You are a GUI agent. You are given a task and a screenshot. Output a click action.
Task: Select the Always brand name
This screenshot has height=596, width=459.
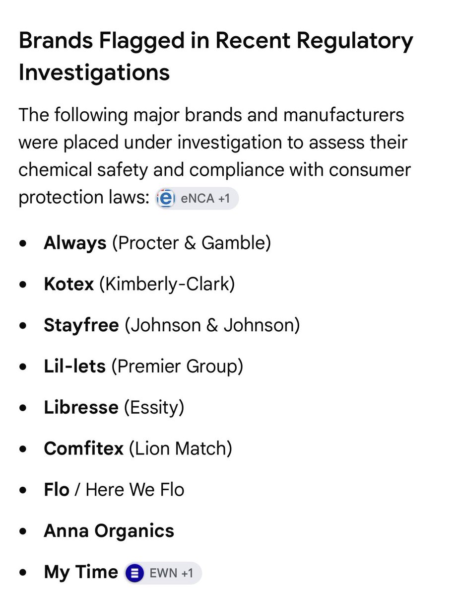pos(75,243)
